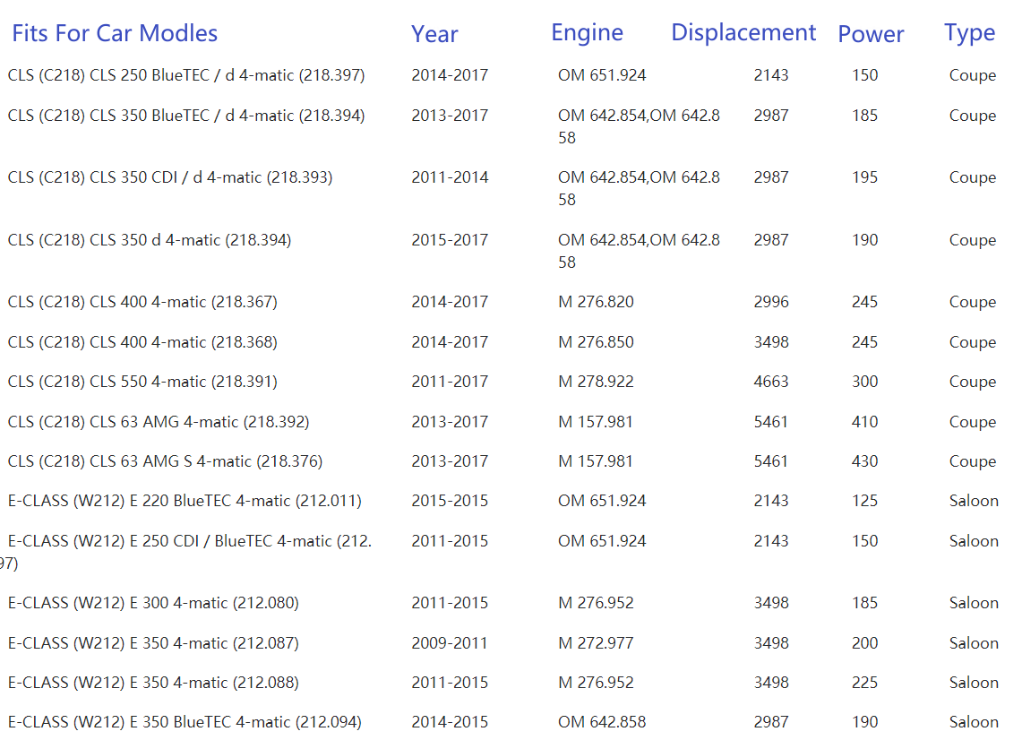Click the CLS 400 4-matic (218.367) entry
The height and width of the screenshot is (740, 1022).
pyautogui.click(x=142, y=302)
